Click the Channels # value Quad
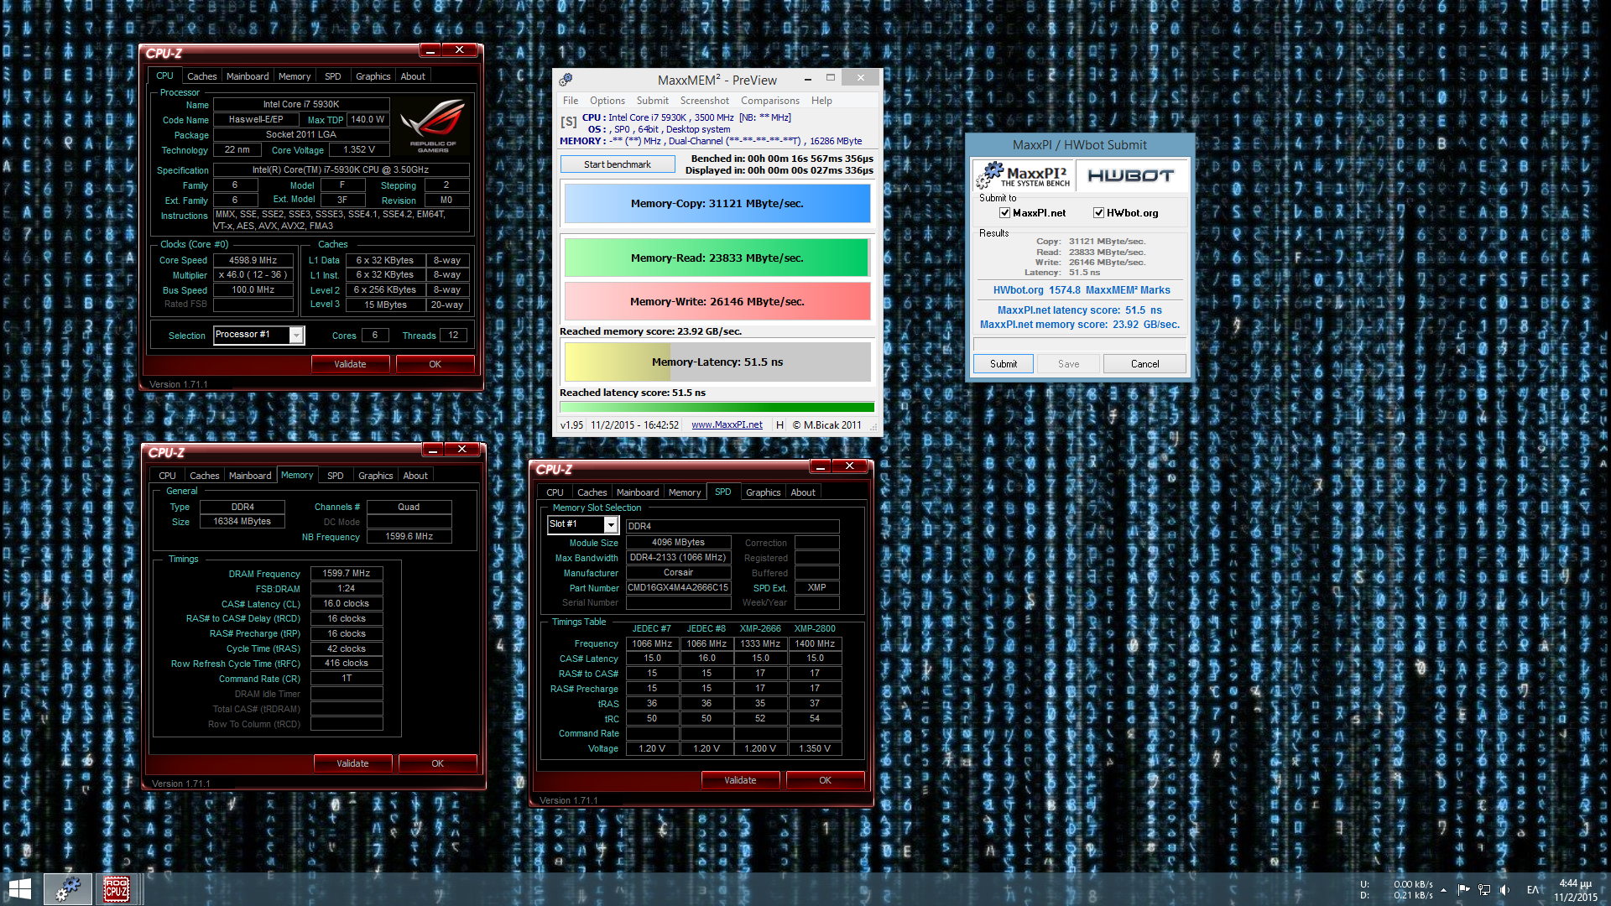The width and height of the screenshot is (1611, 906). point(409,508)
